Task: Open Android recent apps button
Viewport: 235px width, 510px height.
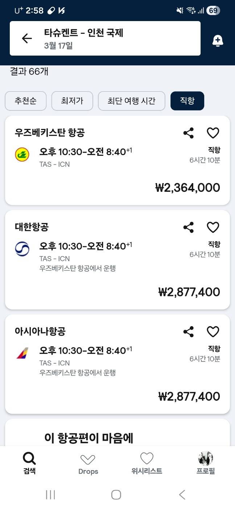Action: pos(50,494)
